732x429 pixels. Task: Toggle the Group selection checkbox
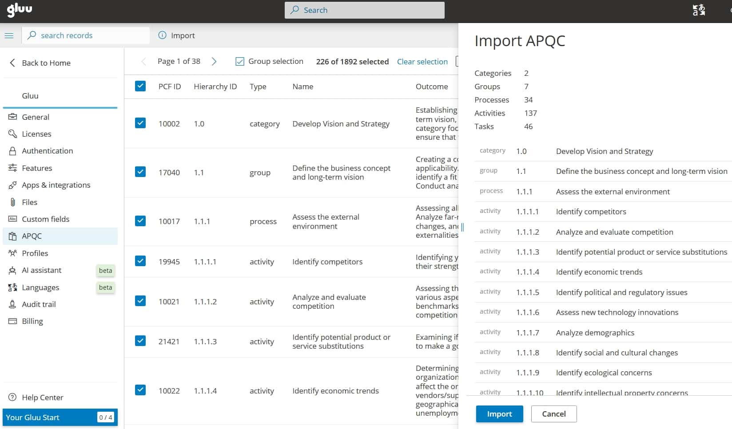240,62
